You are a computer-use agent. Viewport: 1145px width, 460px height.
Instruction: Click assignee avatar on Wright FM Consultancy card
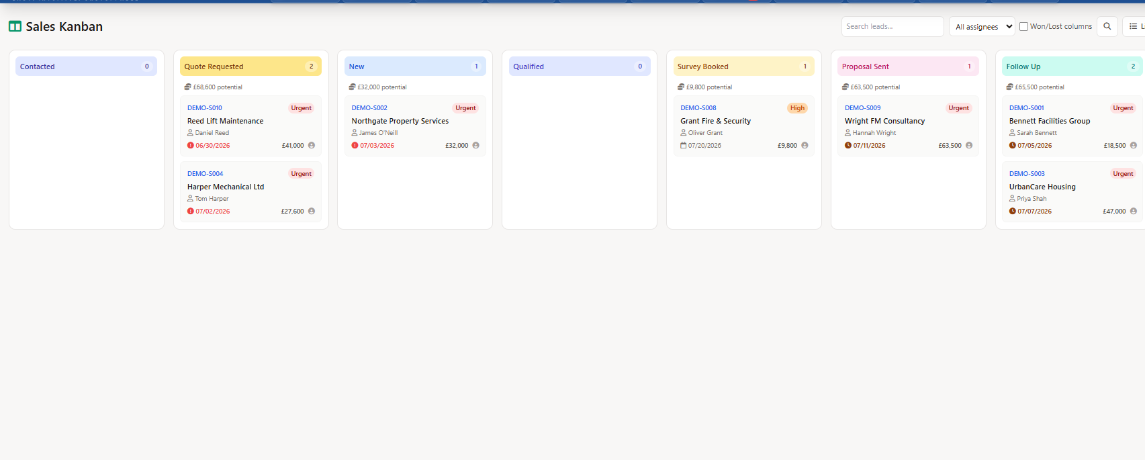coord(969,145)
